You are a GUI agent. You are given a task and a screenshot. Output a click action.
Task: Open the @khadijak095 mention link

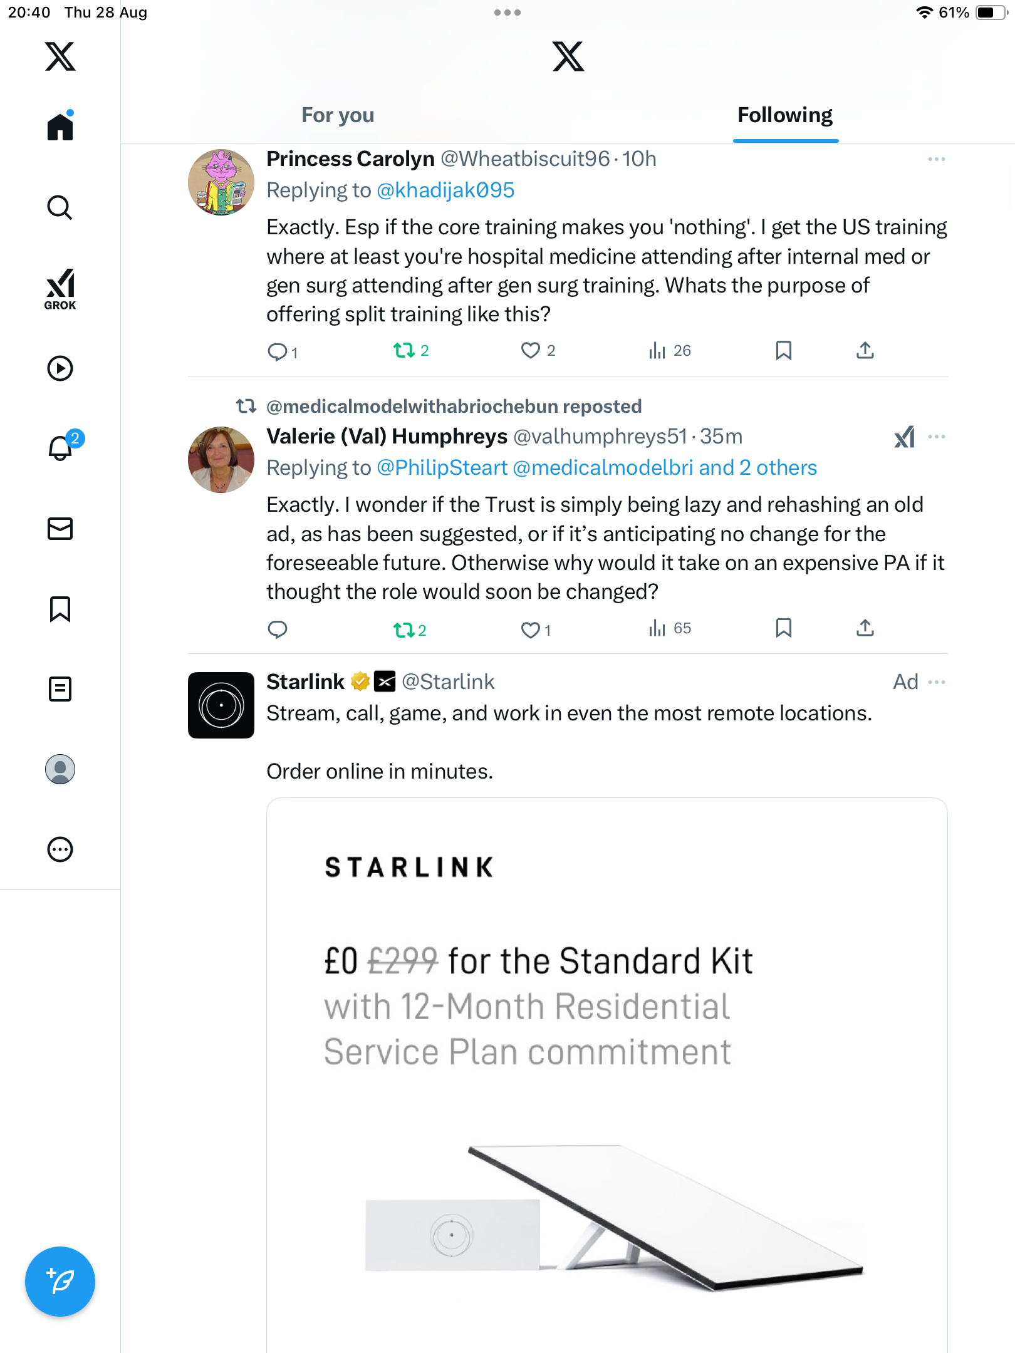point(445,190)
